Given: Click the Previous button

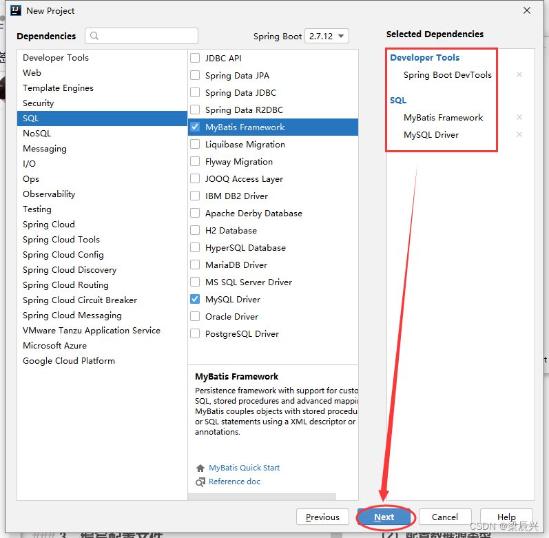Looking at the screenshot, I should [322, 517].
